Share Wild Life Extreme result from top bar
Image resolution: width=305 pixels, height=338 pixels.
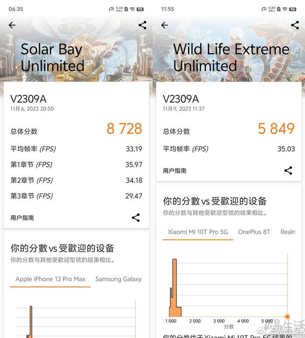click(295, 25)
